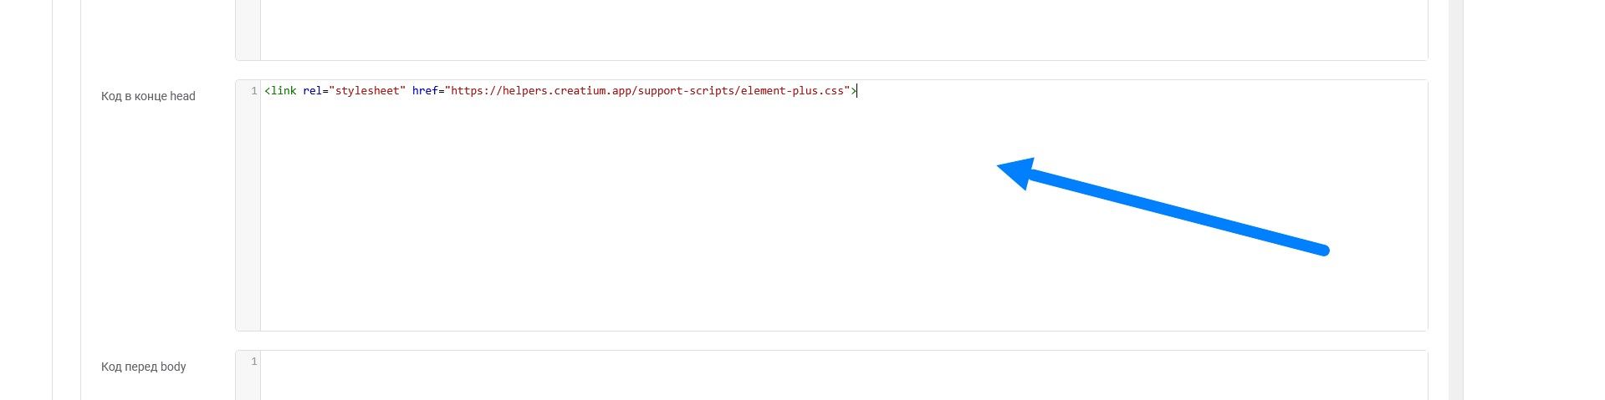
Task: Place cursor on the "rel" attribute
Action: tap(313, 91)
